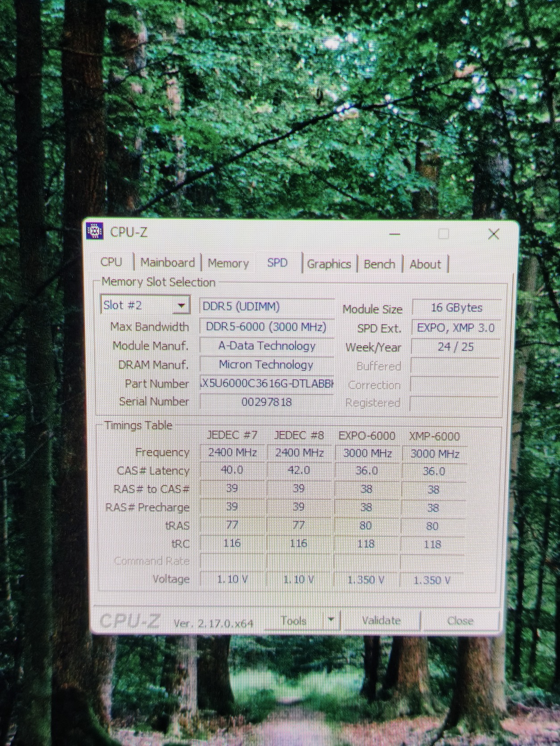The image size is (560, 746).
Task: Click the Week/Year 24 / 25 value
Action: (456, 347)
